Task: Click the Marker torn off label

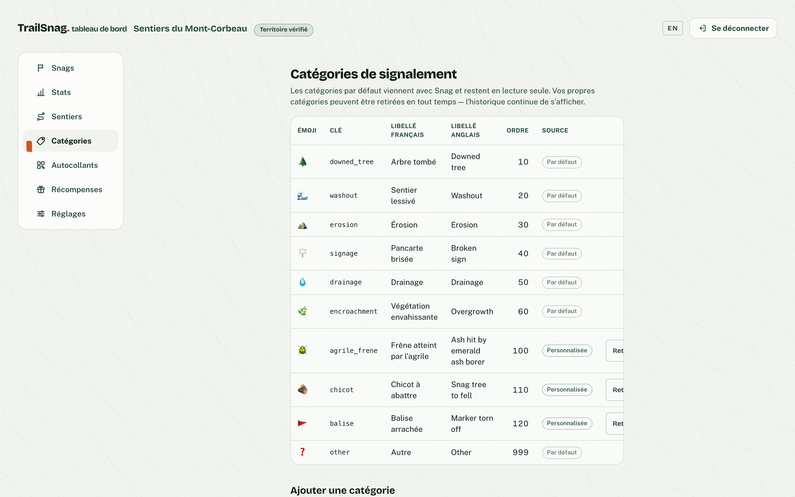Action: pos(472,424)
